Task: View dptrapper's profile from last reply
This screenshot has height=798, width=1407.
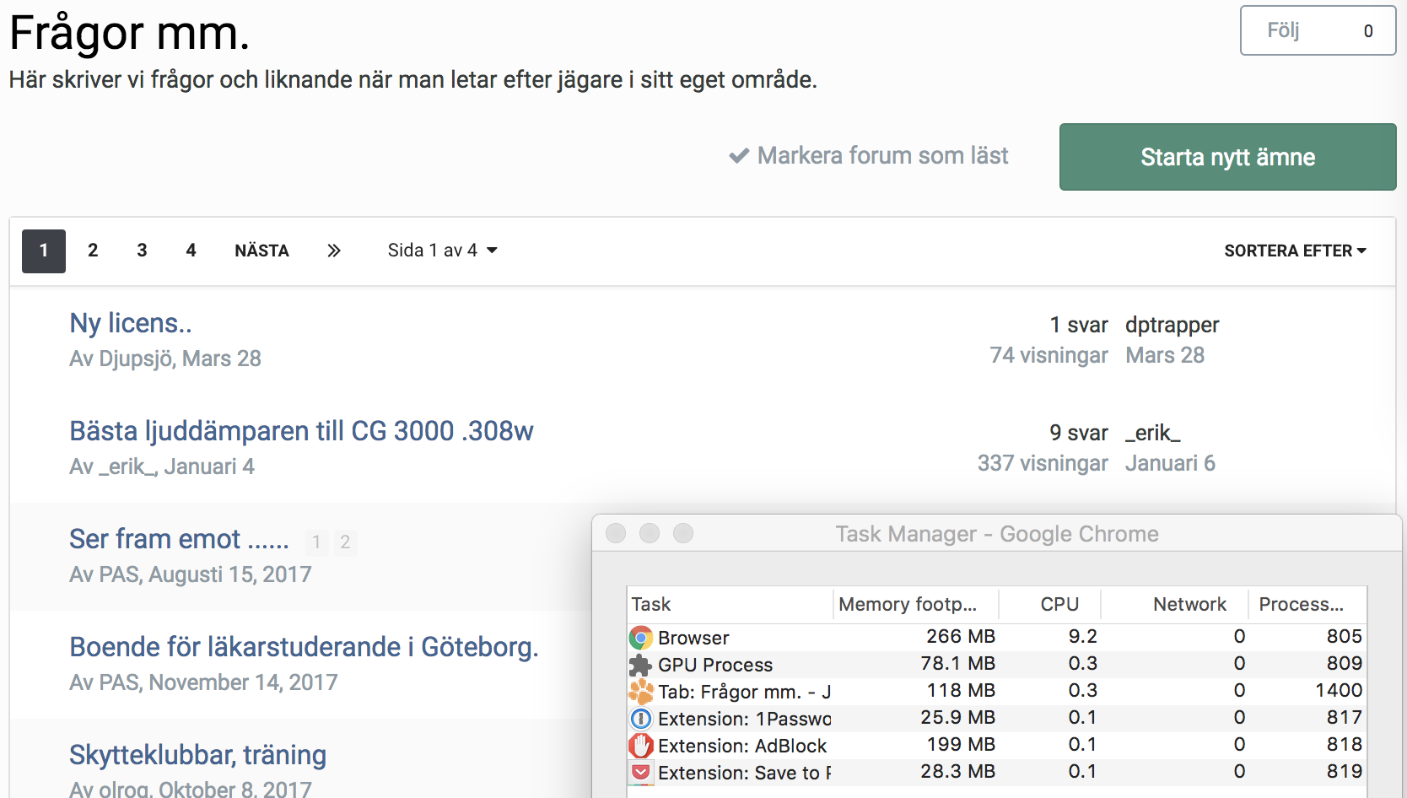Action: [x=1172, y=325]
